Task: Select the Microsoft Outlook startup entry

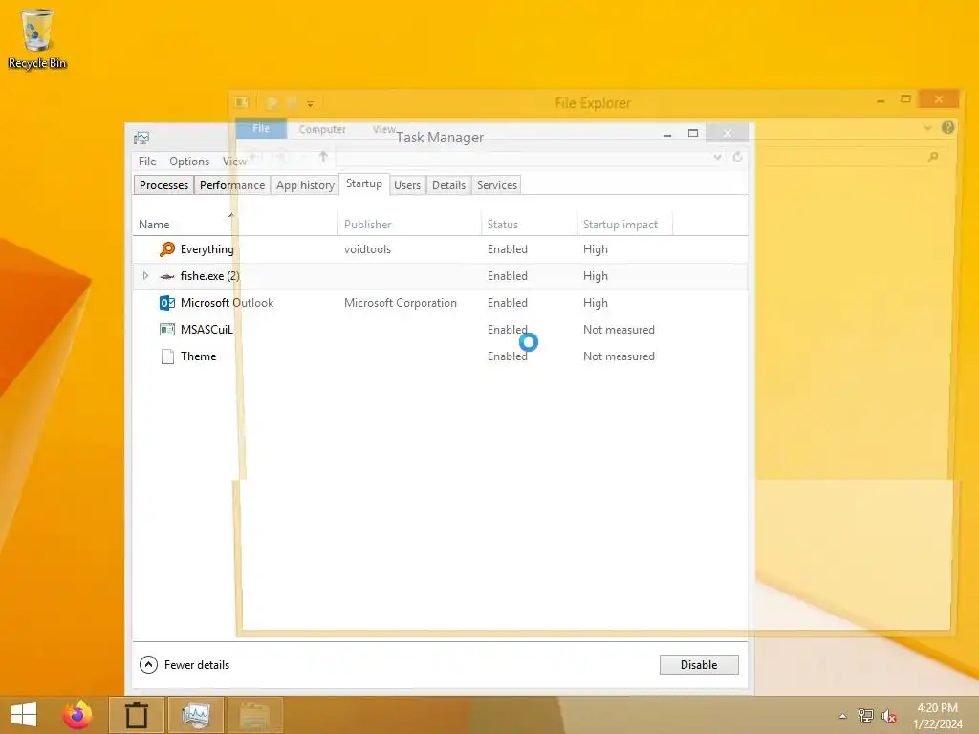Action: pyautogui.click(x=440, y=303)
